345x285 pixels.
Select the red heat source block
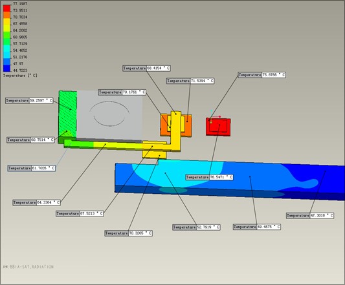point(218,127)
